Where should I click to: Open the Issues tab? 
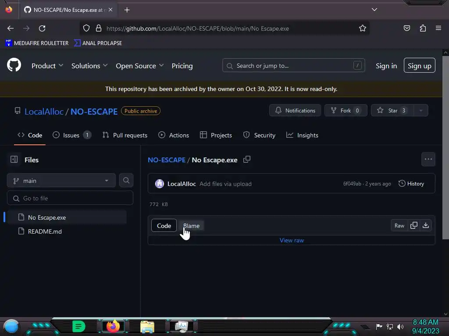point(72,135)
